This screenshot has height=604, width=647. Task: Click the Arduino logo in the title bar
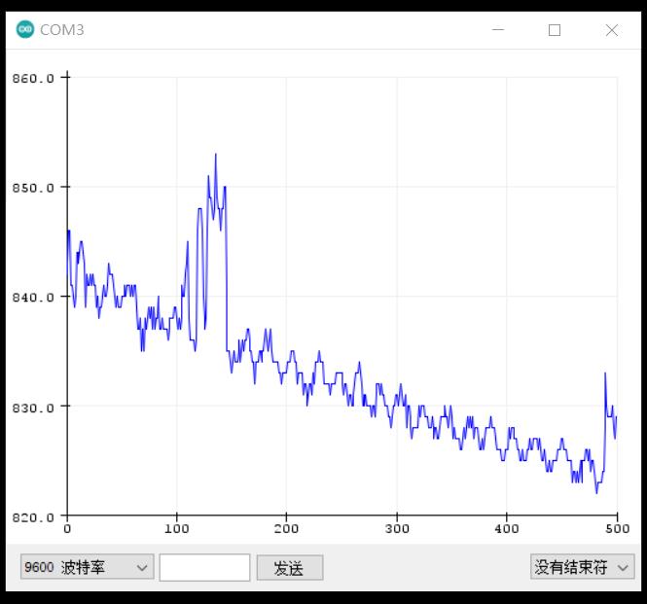tap(24, 30)
